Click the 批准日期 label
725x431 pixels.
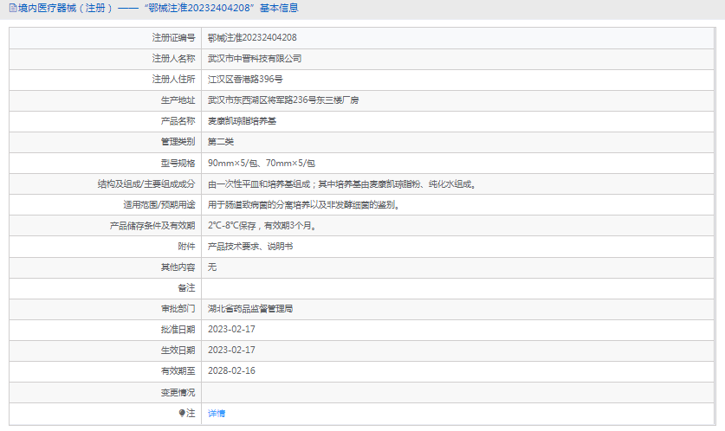pos(178,330)
